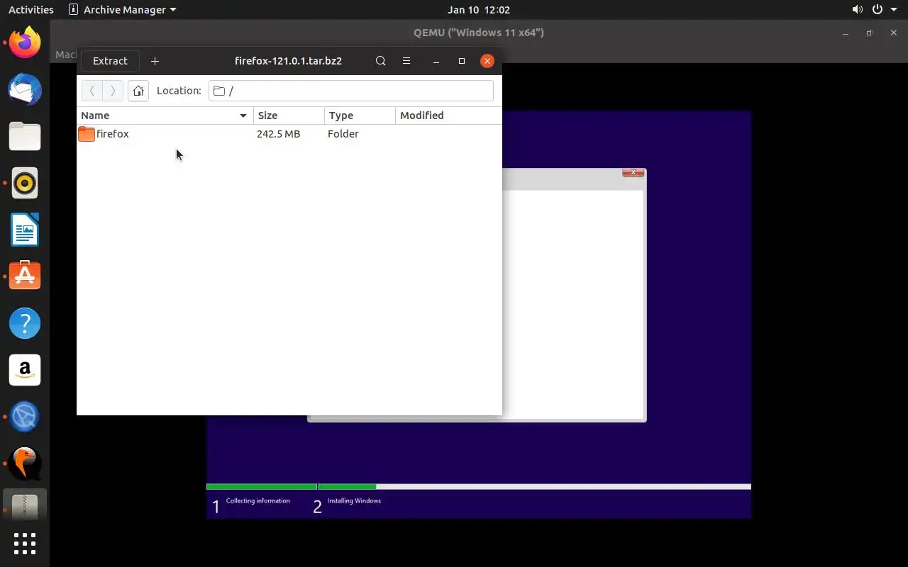This screenshot has height=567, width=908.
Task: Open Amazon from the dock
Action: point(25,370)
